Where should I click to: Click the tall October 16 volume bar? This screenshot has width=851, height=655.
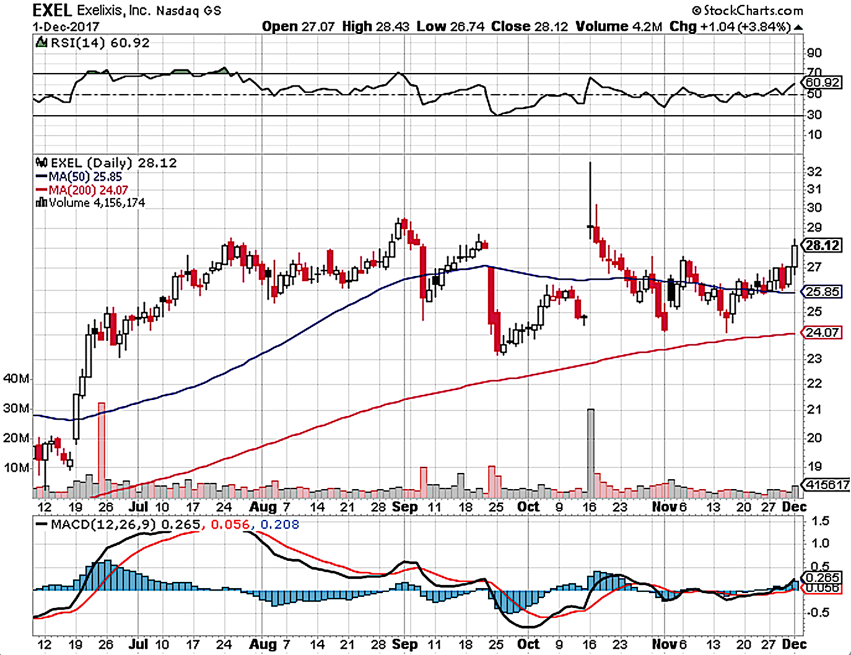click(x=591, y=453)
